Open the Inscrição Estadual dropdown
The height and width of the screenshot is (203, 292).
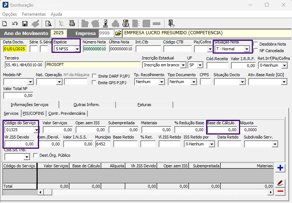[183, 65]
